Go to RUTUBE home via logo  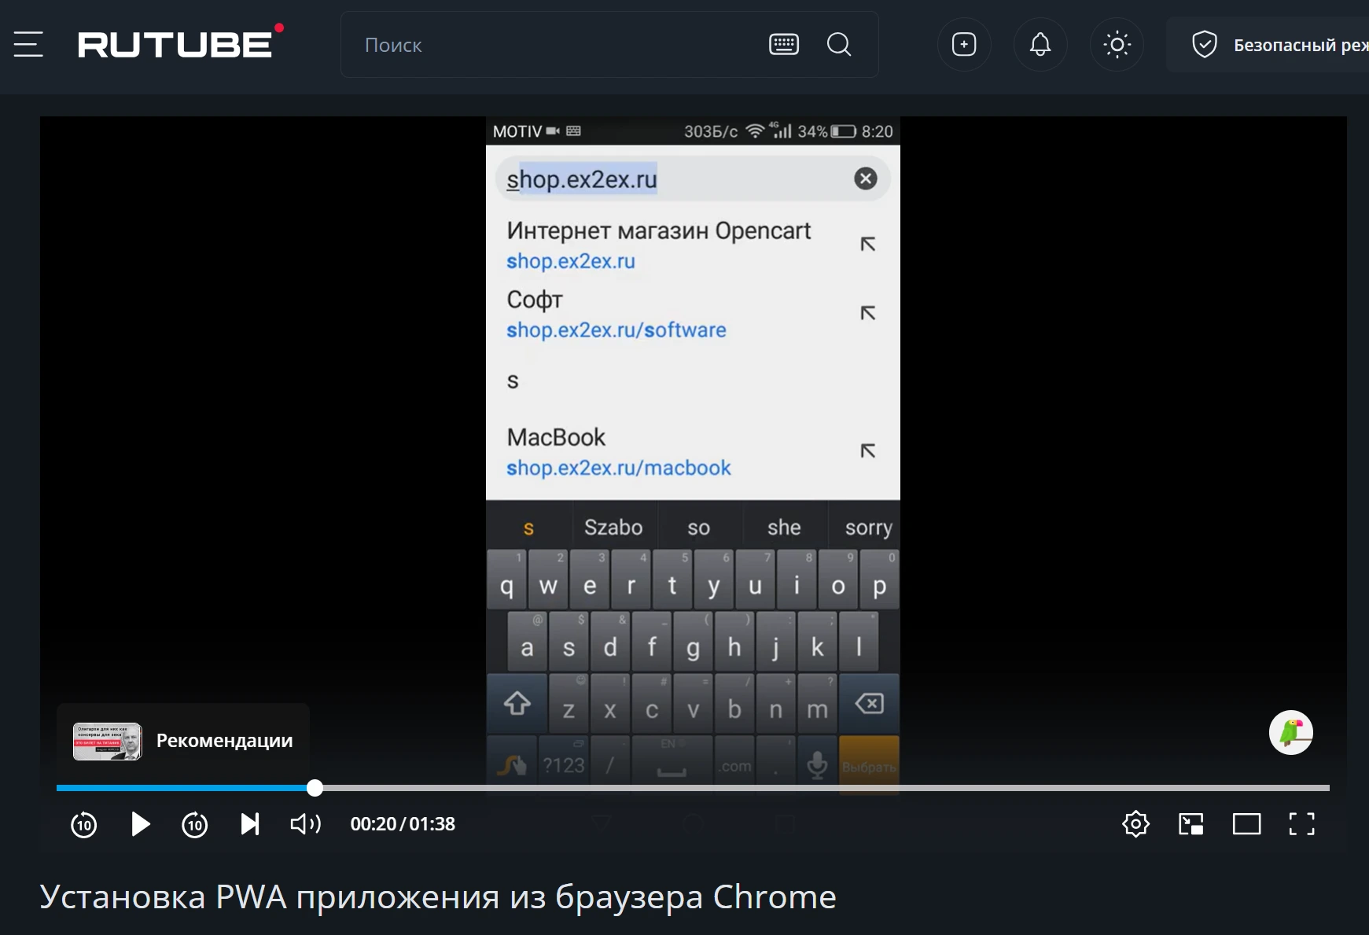point(177,43)
